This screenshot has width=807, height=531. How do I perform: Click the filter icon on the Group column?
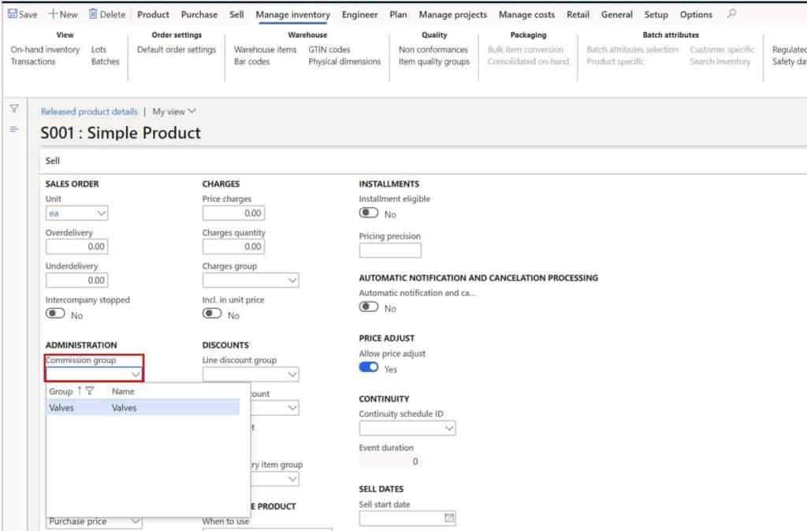[x=89, y=391]
